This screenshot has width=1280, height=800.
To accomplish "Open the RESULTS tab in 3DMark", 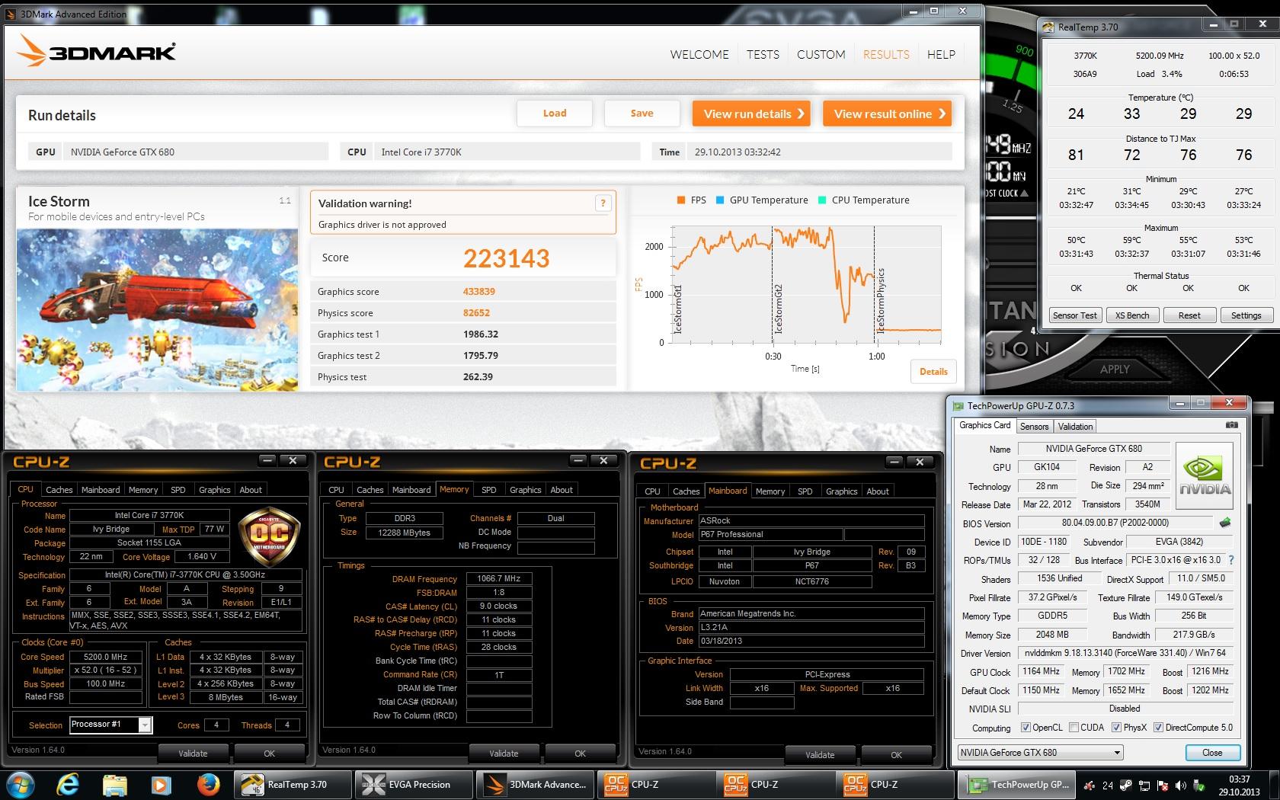I will pos(886,55).
